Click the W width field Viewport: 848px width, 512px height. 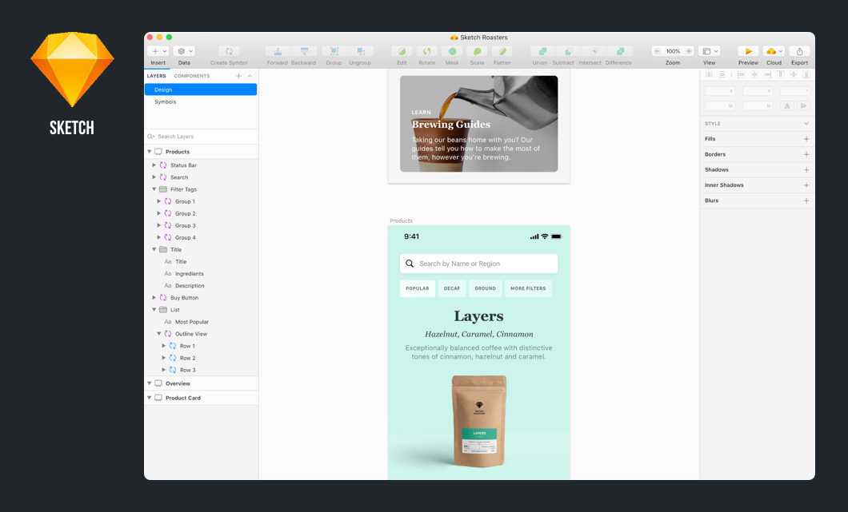click(720, 106)
